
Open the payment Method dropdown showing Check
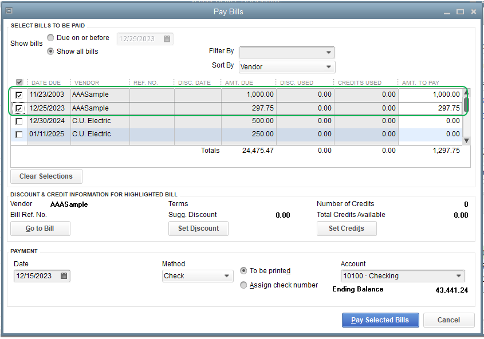tap(228, 276)
